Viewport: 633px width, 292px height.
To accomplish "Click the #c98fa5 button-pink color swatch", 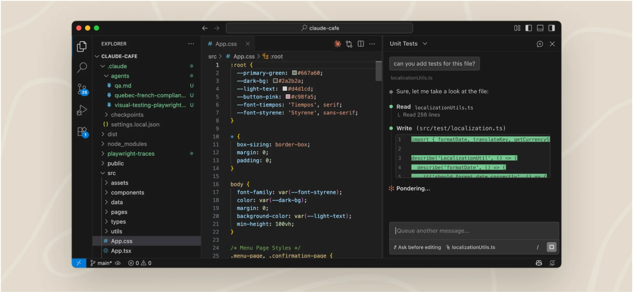I will [x=288, y=97].
